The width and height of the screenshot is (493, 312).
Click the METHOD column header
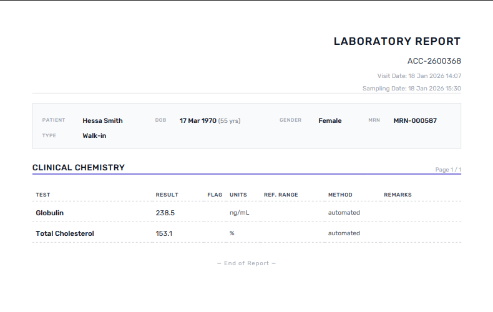point(340,195)
